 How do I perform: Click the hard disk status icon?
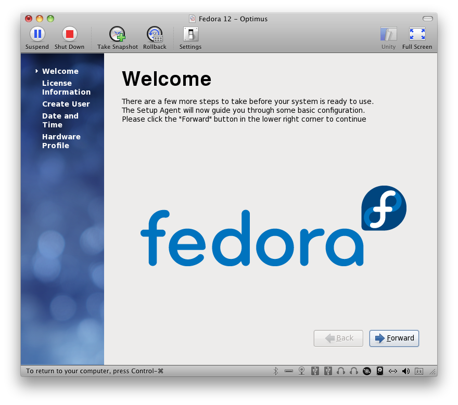(x=380, y=371)
